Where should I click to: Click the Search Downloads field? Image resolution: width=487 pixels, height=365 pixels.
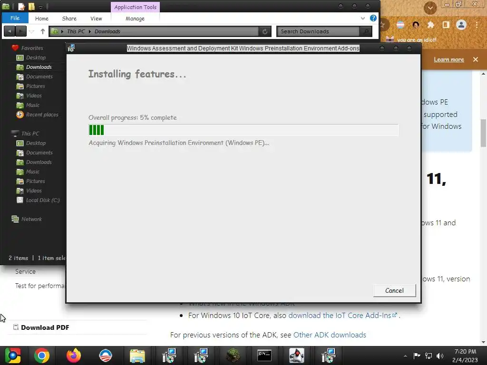318,31
